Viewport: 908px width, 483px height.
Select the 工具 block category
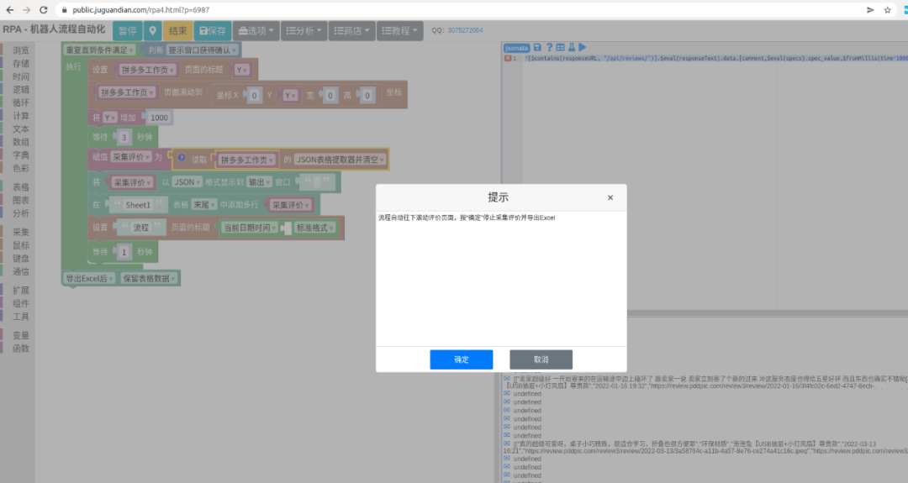tap(21, 317)
